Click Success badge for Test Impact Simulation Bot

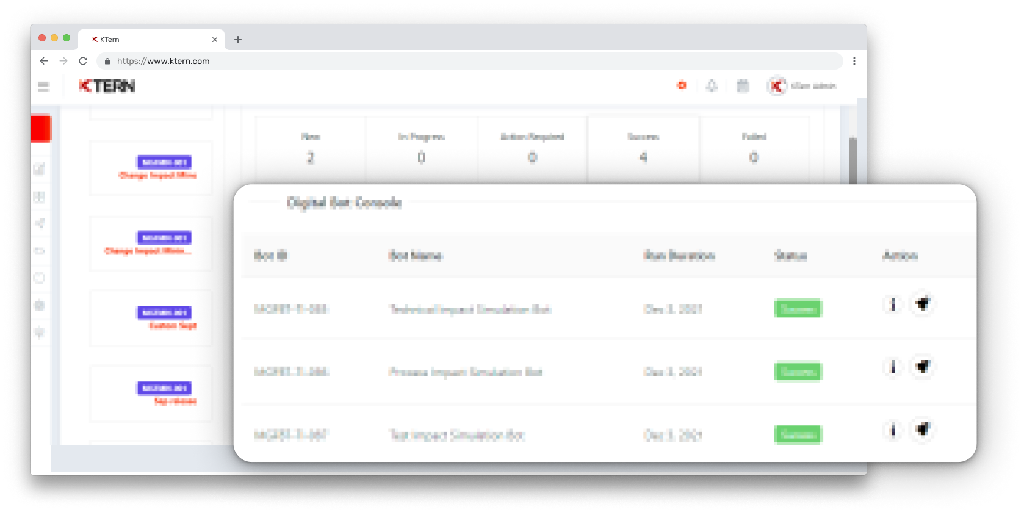798,434
